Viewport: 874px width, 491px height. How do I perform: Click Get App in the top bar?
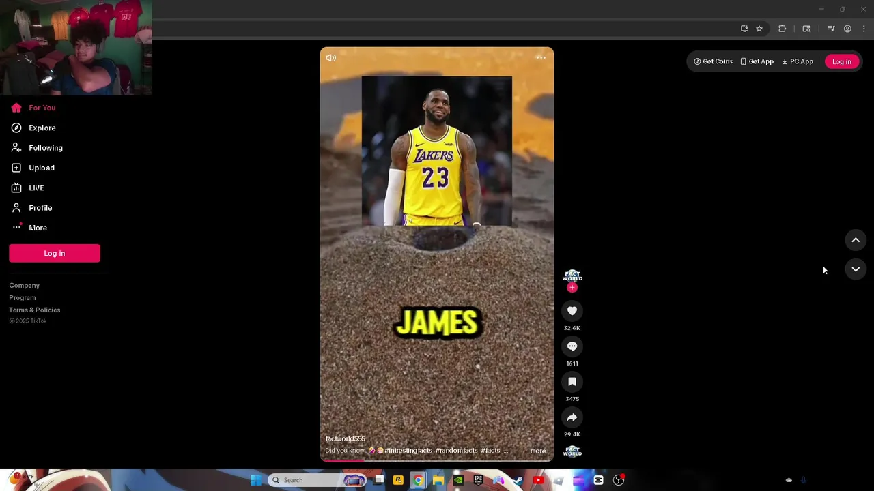coord(757,61)
